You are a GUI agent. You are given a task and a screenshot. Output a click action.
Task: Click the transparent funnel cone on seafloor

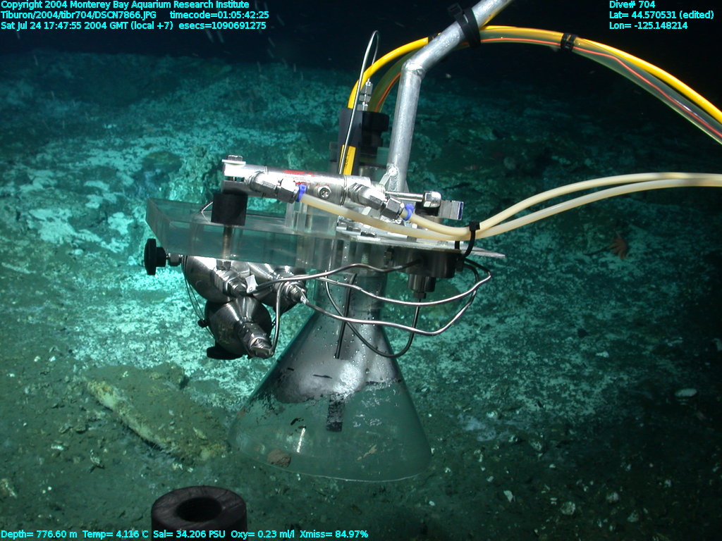(x=331, y=430)
